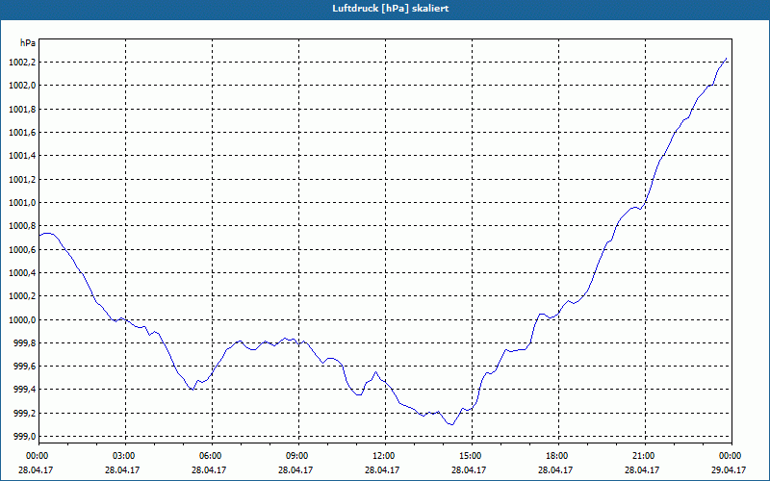
Task: Select the 1000,6 y-axis value
Action: click(x=22, y=250)
